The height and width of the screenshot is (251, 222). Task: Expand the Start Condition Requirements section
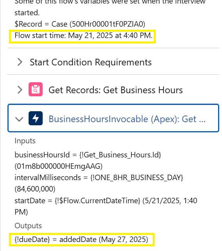[x=20, y=62]
